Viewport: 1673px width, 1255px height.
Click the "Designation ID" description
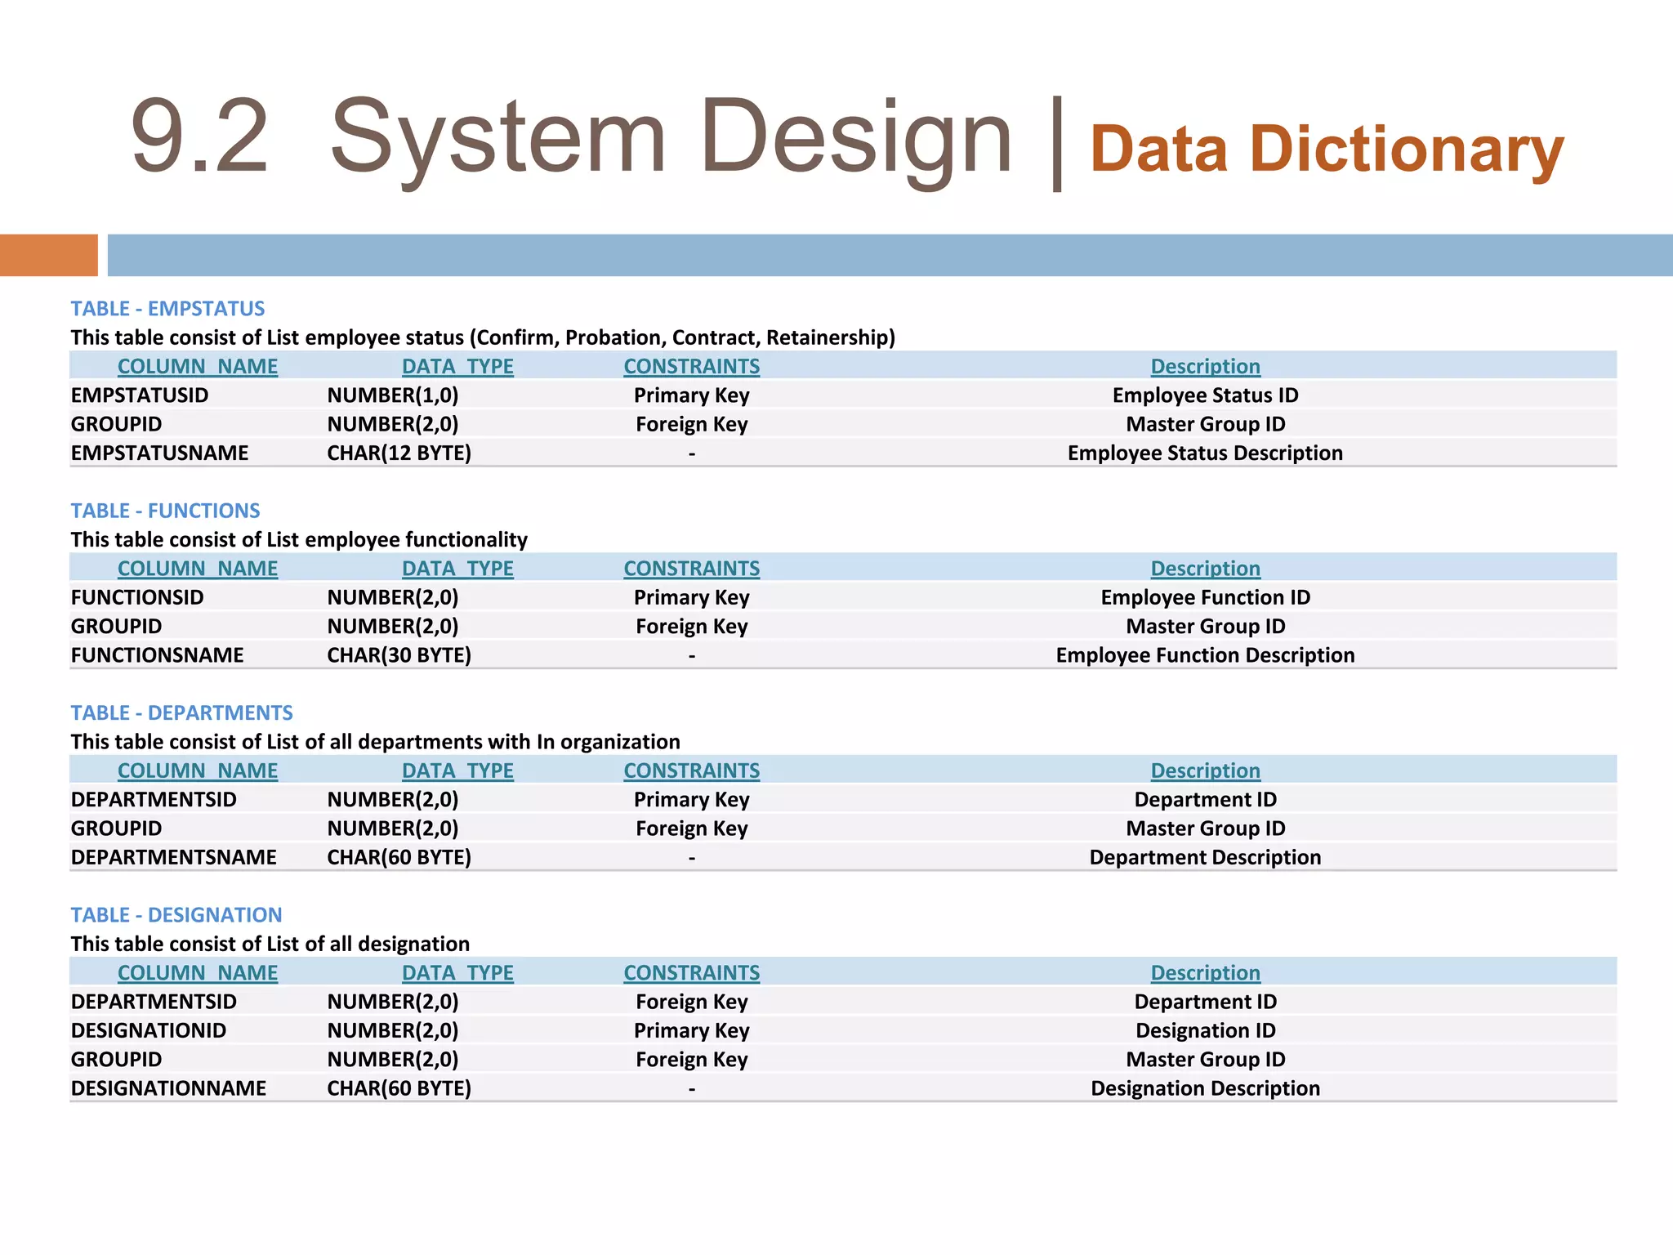(1206, 1030)
